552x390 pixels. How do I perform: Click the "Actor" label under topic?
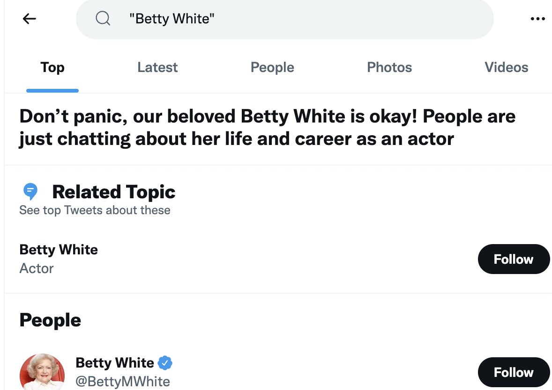click(37, 268)
